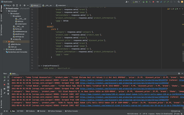This screenshot has width=184, height=115.
Task: Open the Problems tool window
Action: coord(30,111)
